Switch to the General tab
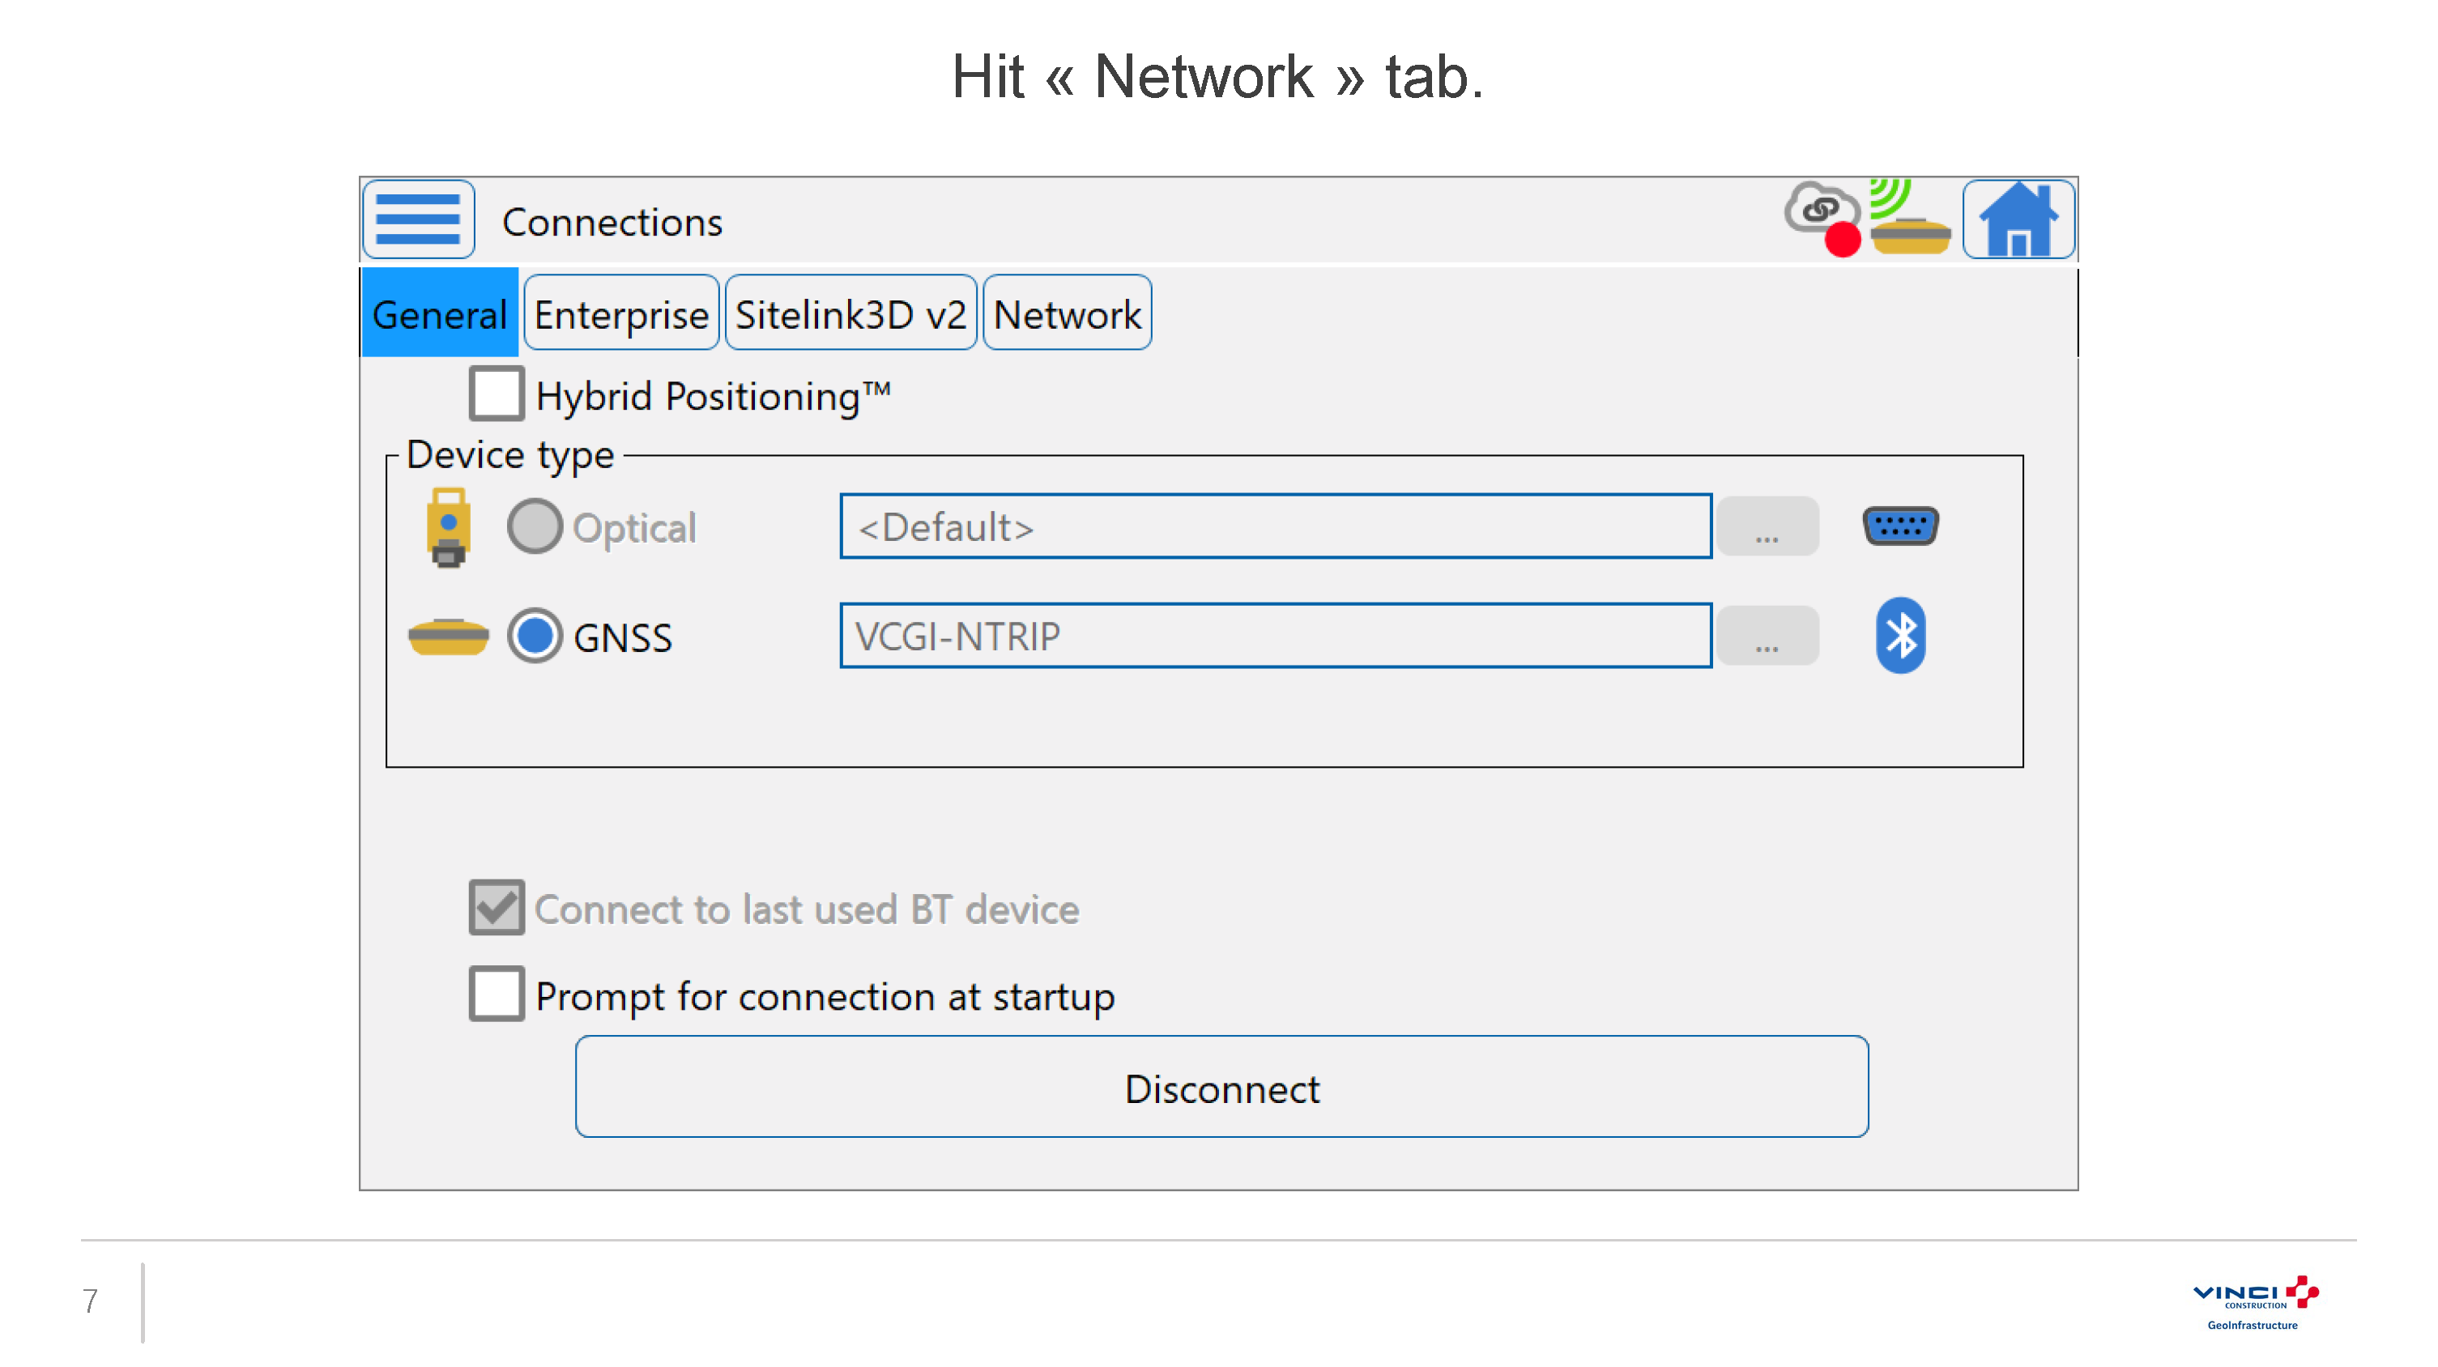The height and width of the screenshot is (1367, 2438). tap(440, 313)
